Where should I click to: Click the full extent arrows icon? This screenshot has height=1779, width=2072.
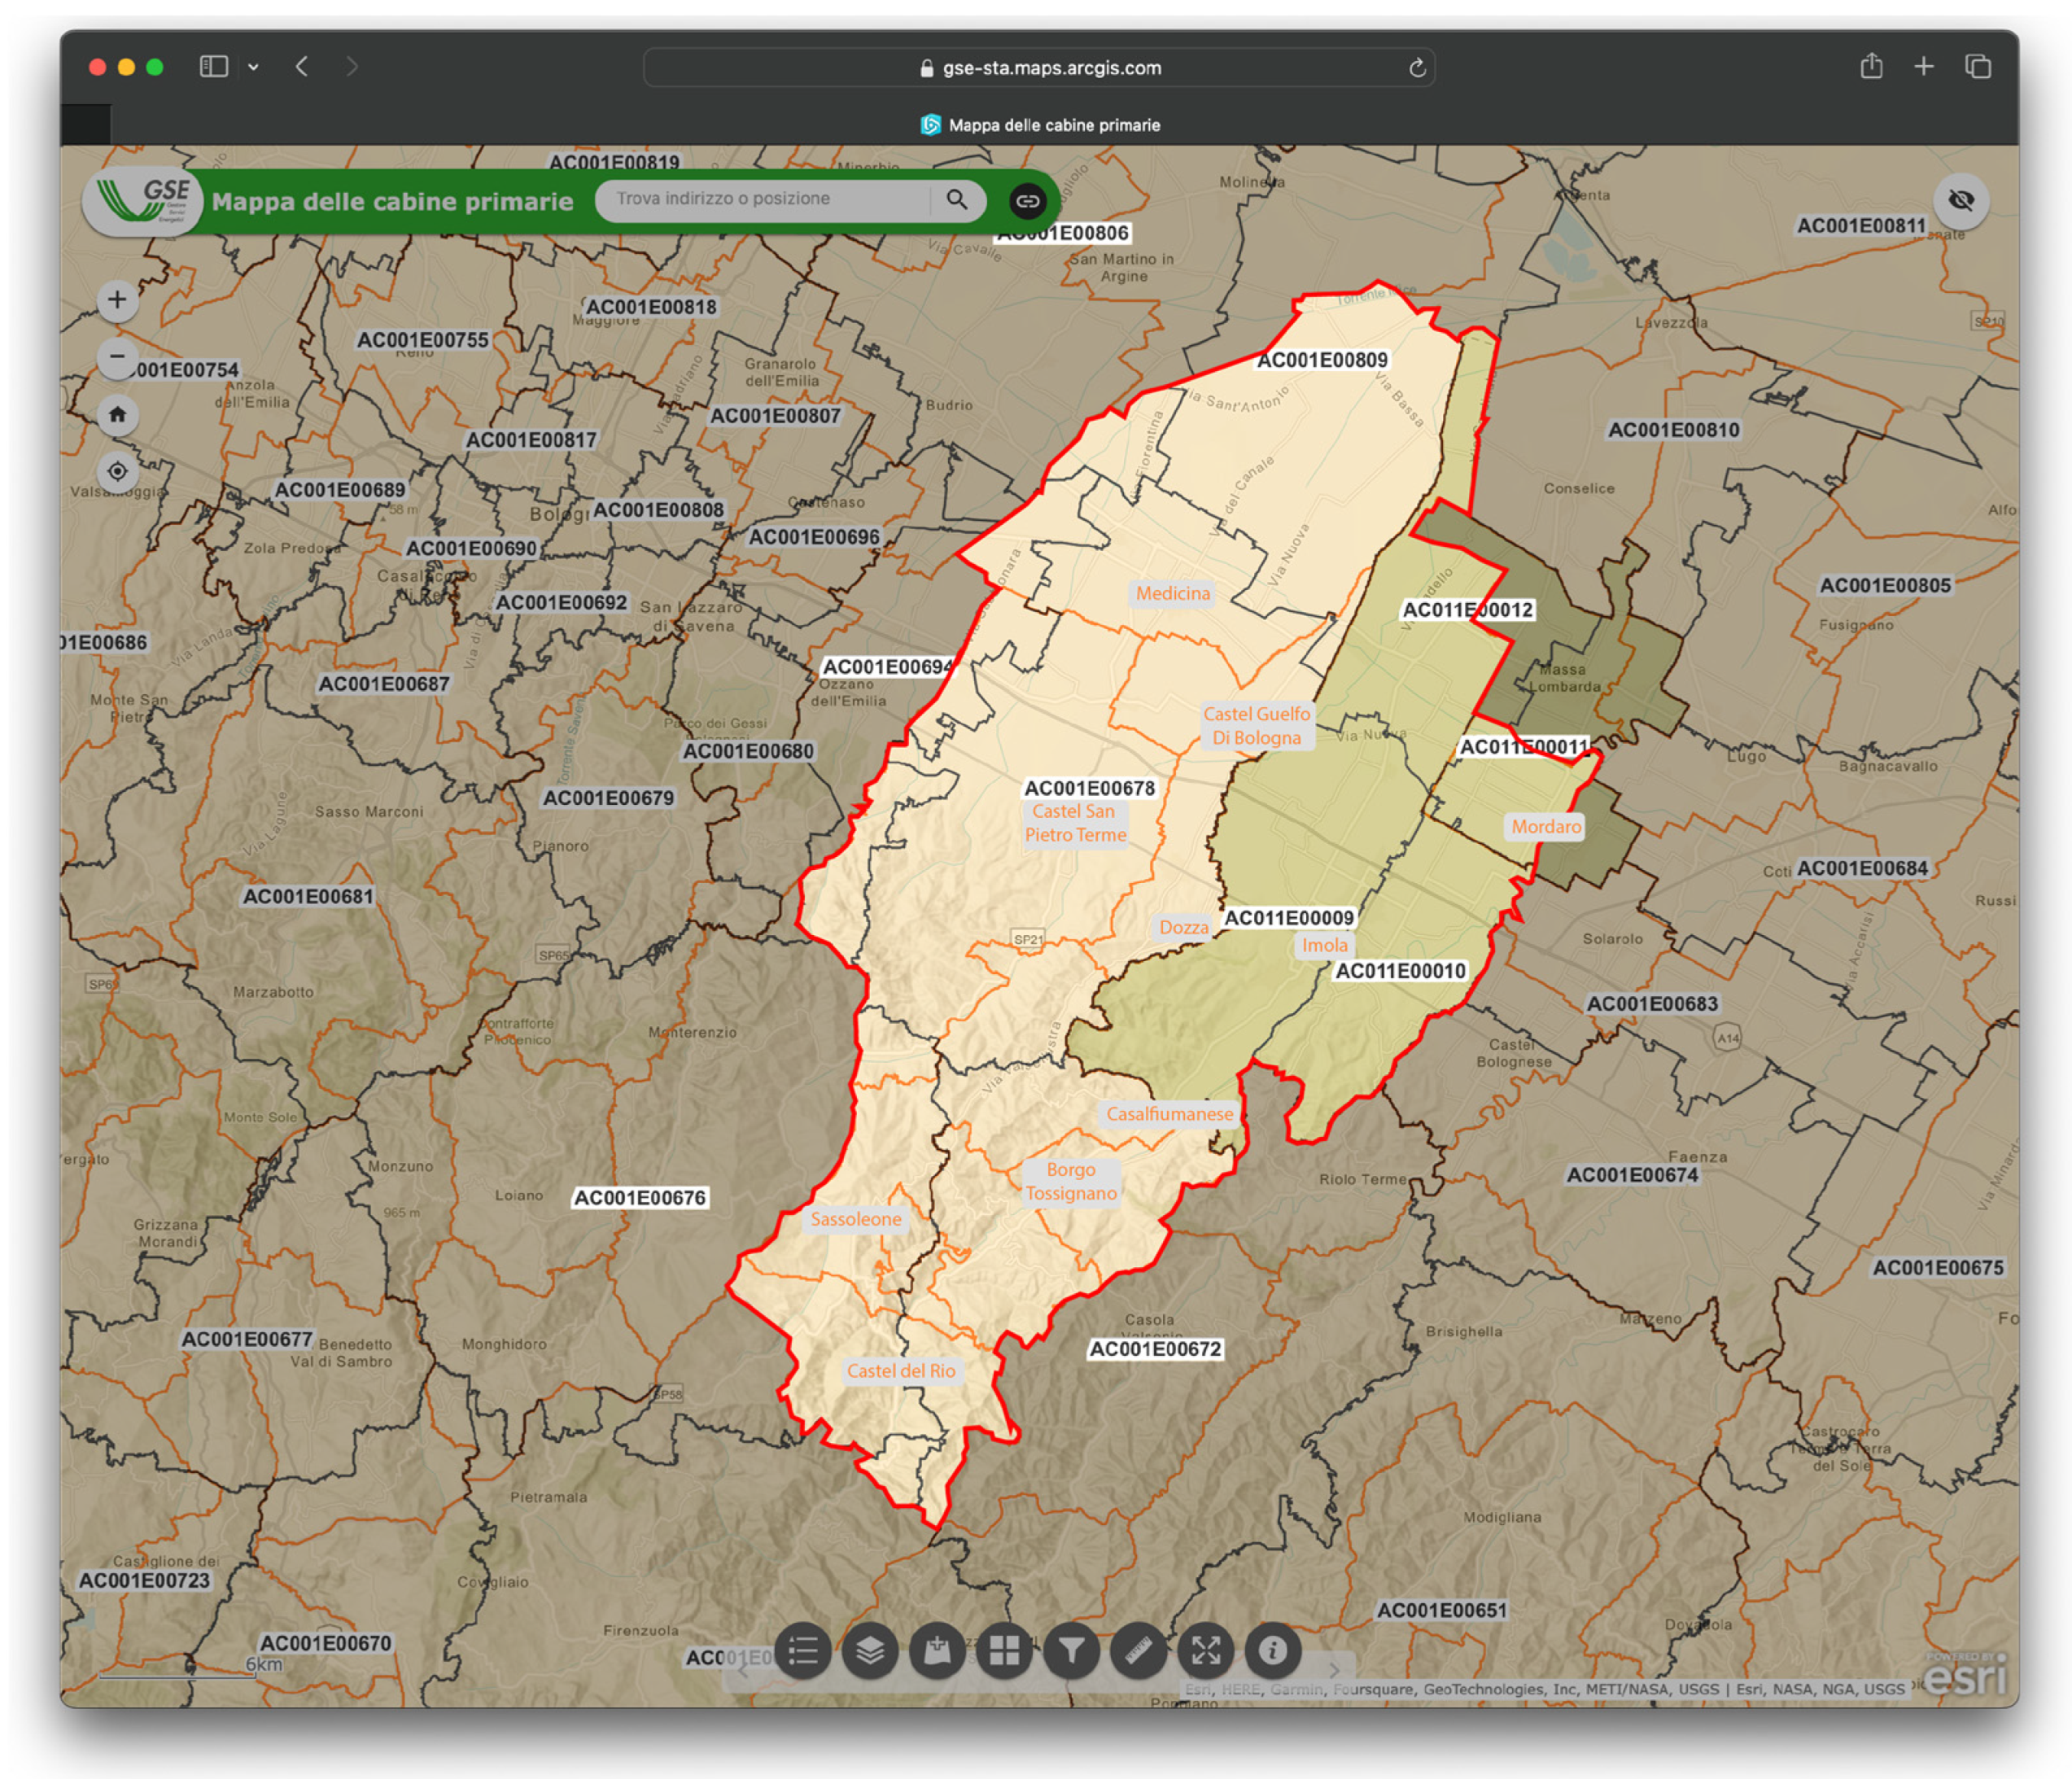[x=1205, y=1651]
